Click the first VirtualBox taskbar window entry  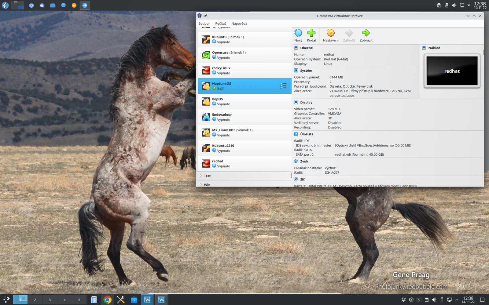pyautogui.click(x=147, y=300)
